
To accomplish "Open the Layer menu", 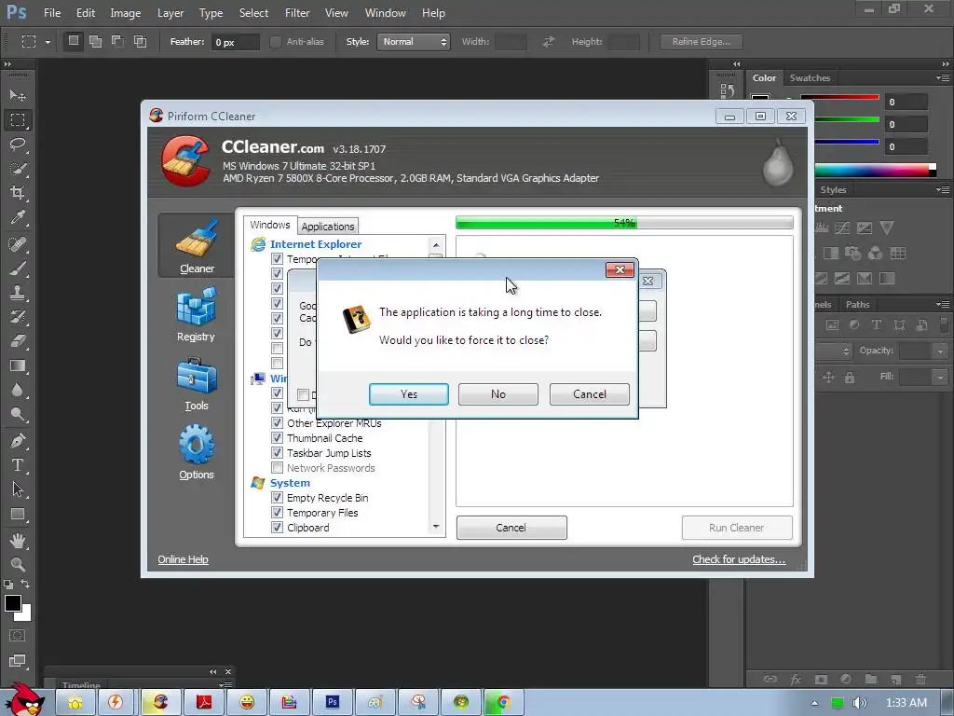I will pyautogui.click(x=170, y=13).
